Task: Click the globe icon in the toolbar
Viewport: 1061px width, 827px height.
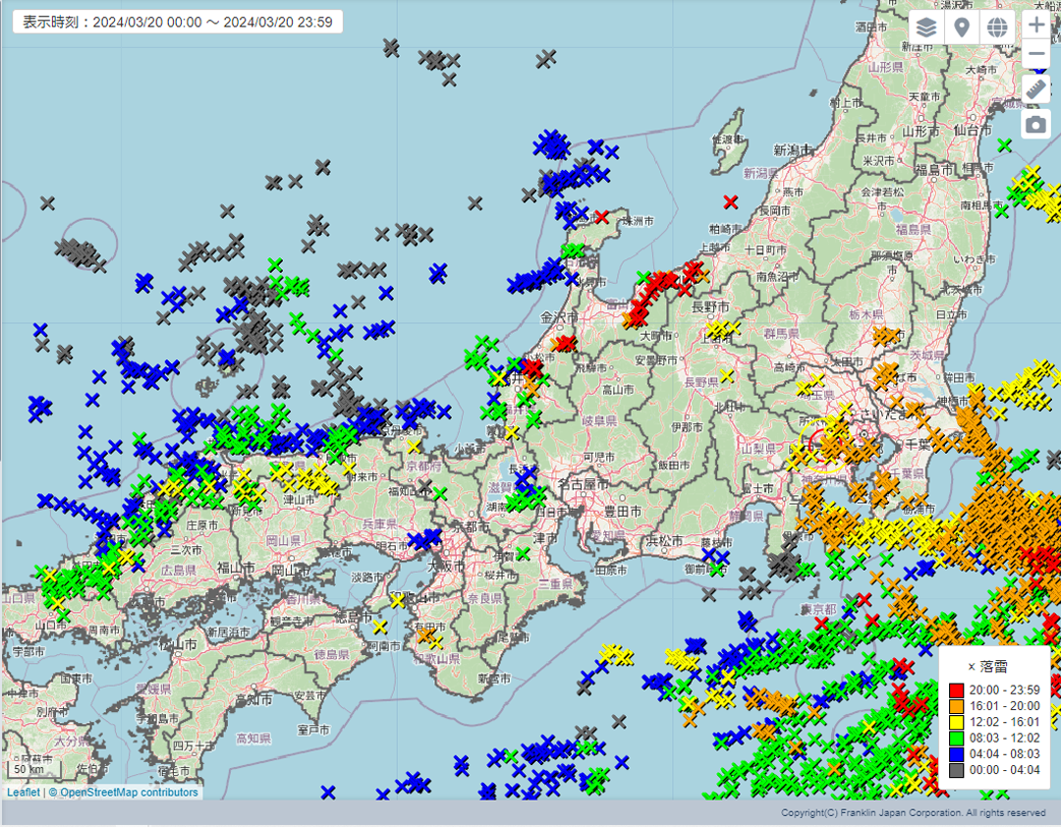Action: pyautogui.click(x=997, y=28)
